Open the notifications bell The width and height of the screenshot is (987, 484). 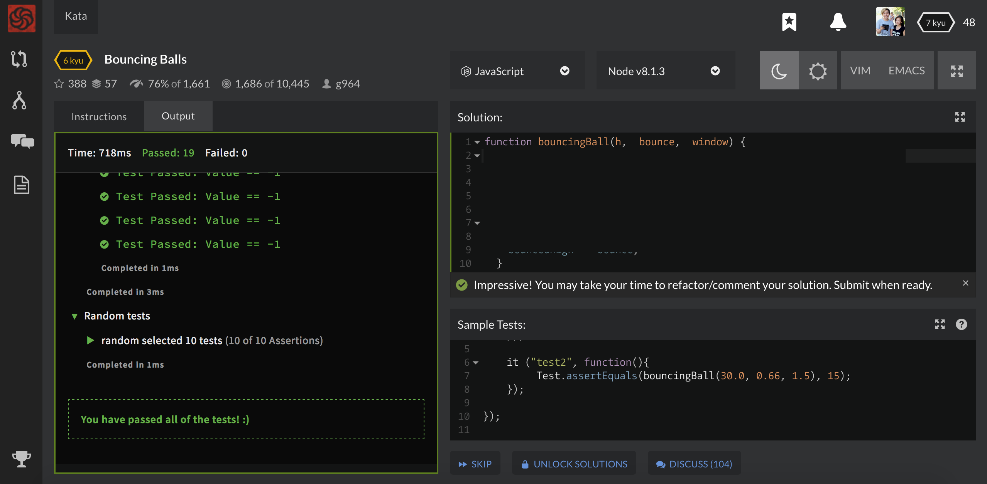(x=838, y=22)
